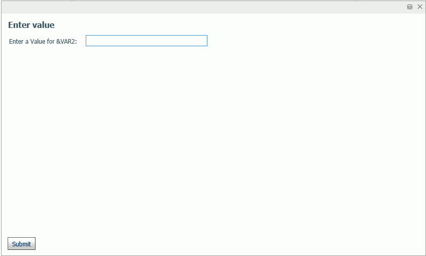
Task: Click inside the field next to &VAR2 label
Action: click(147, 41)
